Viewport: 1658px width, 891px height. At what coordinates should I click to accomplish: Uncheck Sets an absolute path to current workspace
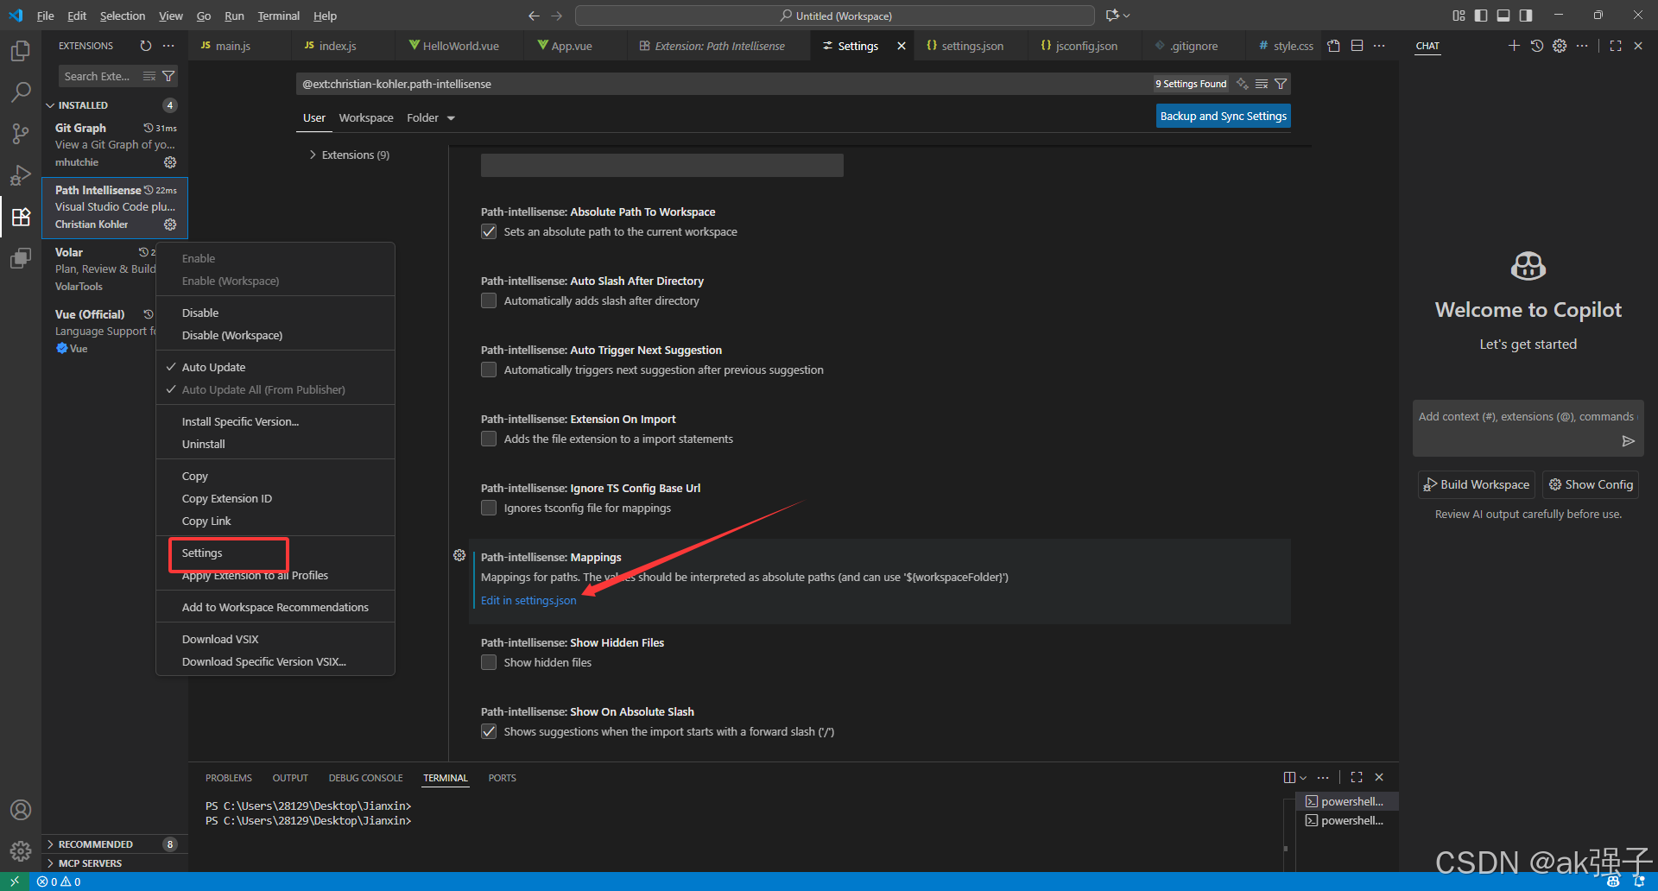tap(489, 231)
